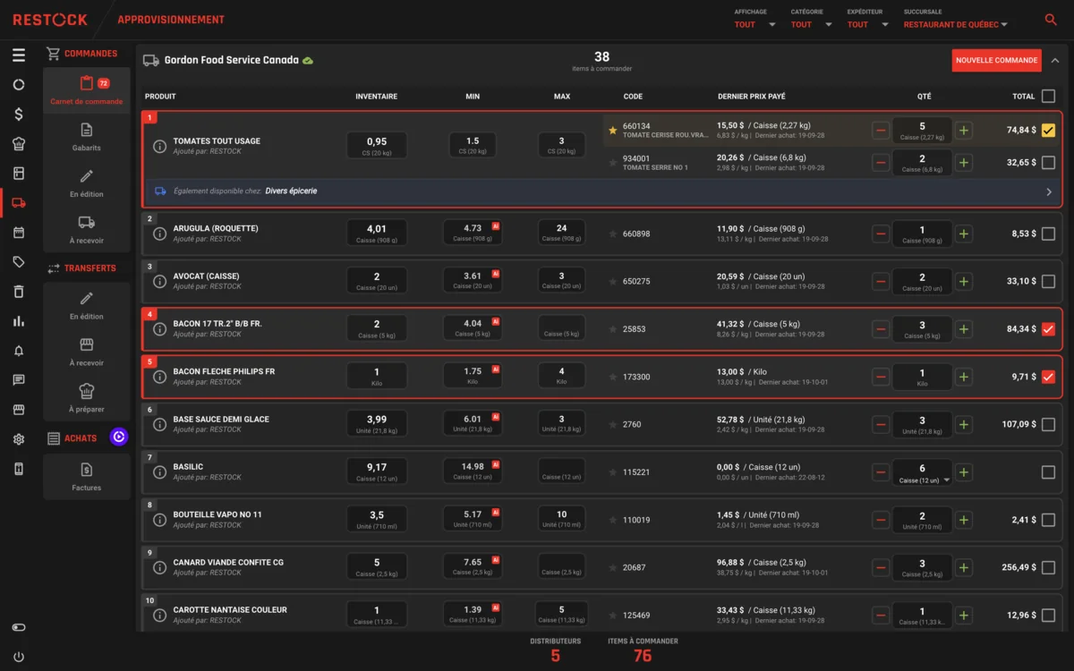The width and height of the screenshot is (1074, 671).
Task: Click the Nouvelle Commande button
Action: coord(996,61)
